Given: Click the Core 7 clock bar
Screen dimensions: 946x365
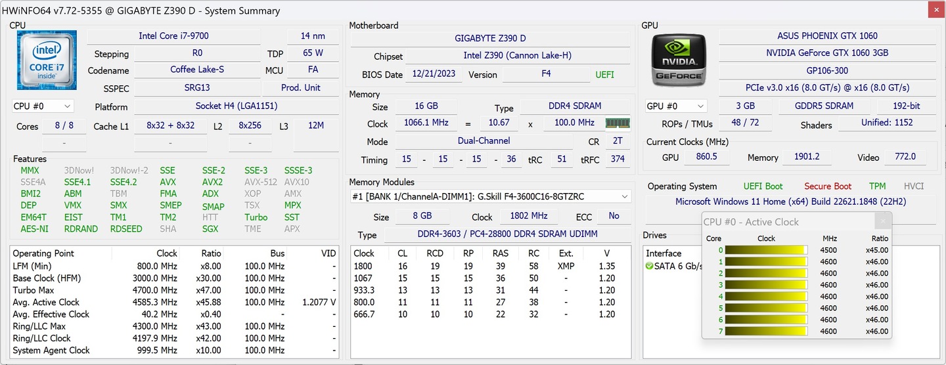Looking at the screenshot, I should (766, 332).
